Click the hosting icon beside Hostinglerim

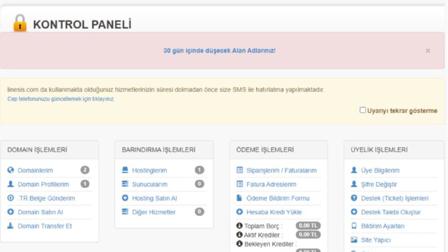click(x=125, y=170)
